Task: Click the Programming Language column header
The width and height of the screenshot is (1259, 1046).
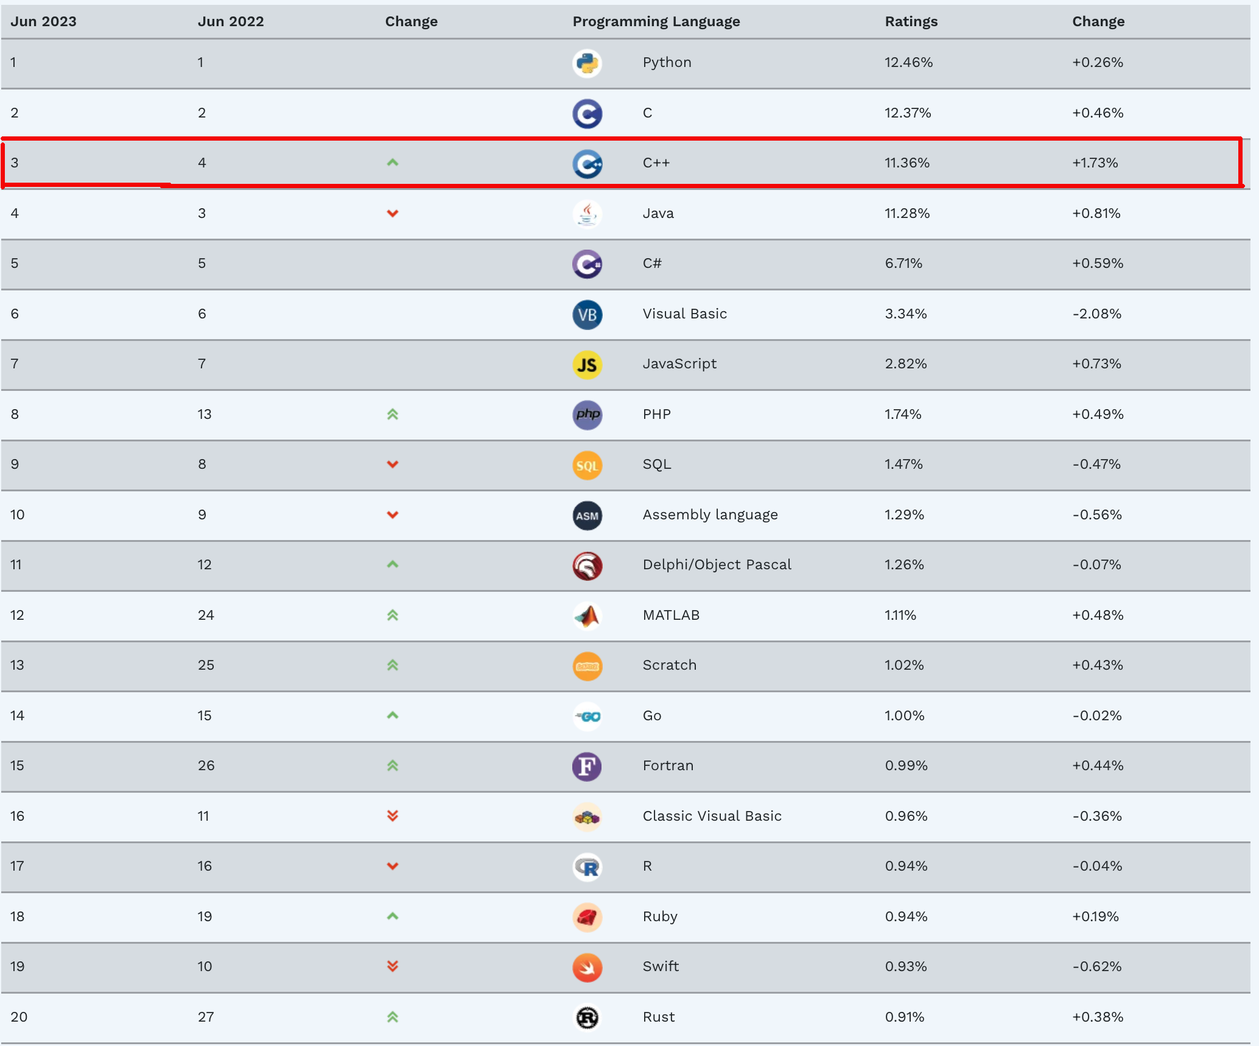Action: 656,22
